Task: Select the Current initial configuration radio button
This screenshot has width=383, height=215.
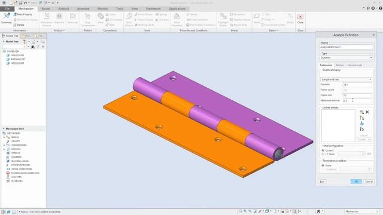Action: [x=323, y=150]
